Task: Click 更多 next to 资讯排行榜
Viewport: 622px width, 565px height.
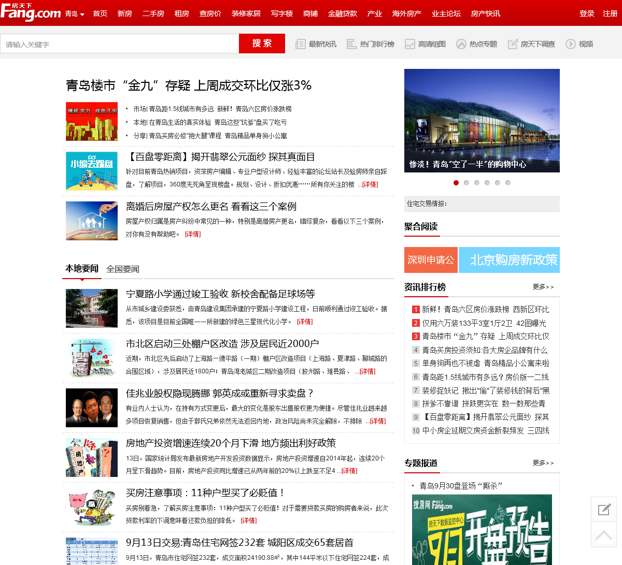Action: pyautogui.click(x=543, y=287)
